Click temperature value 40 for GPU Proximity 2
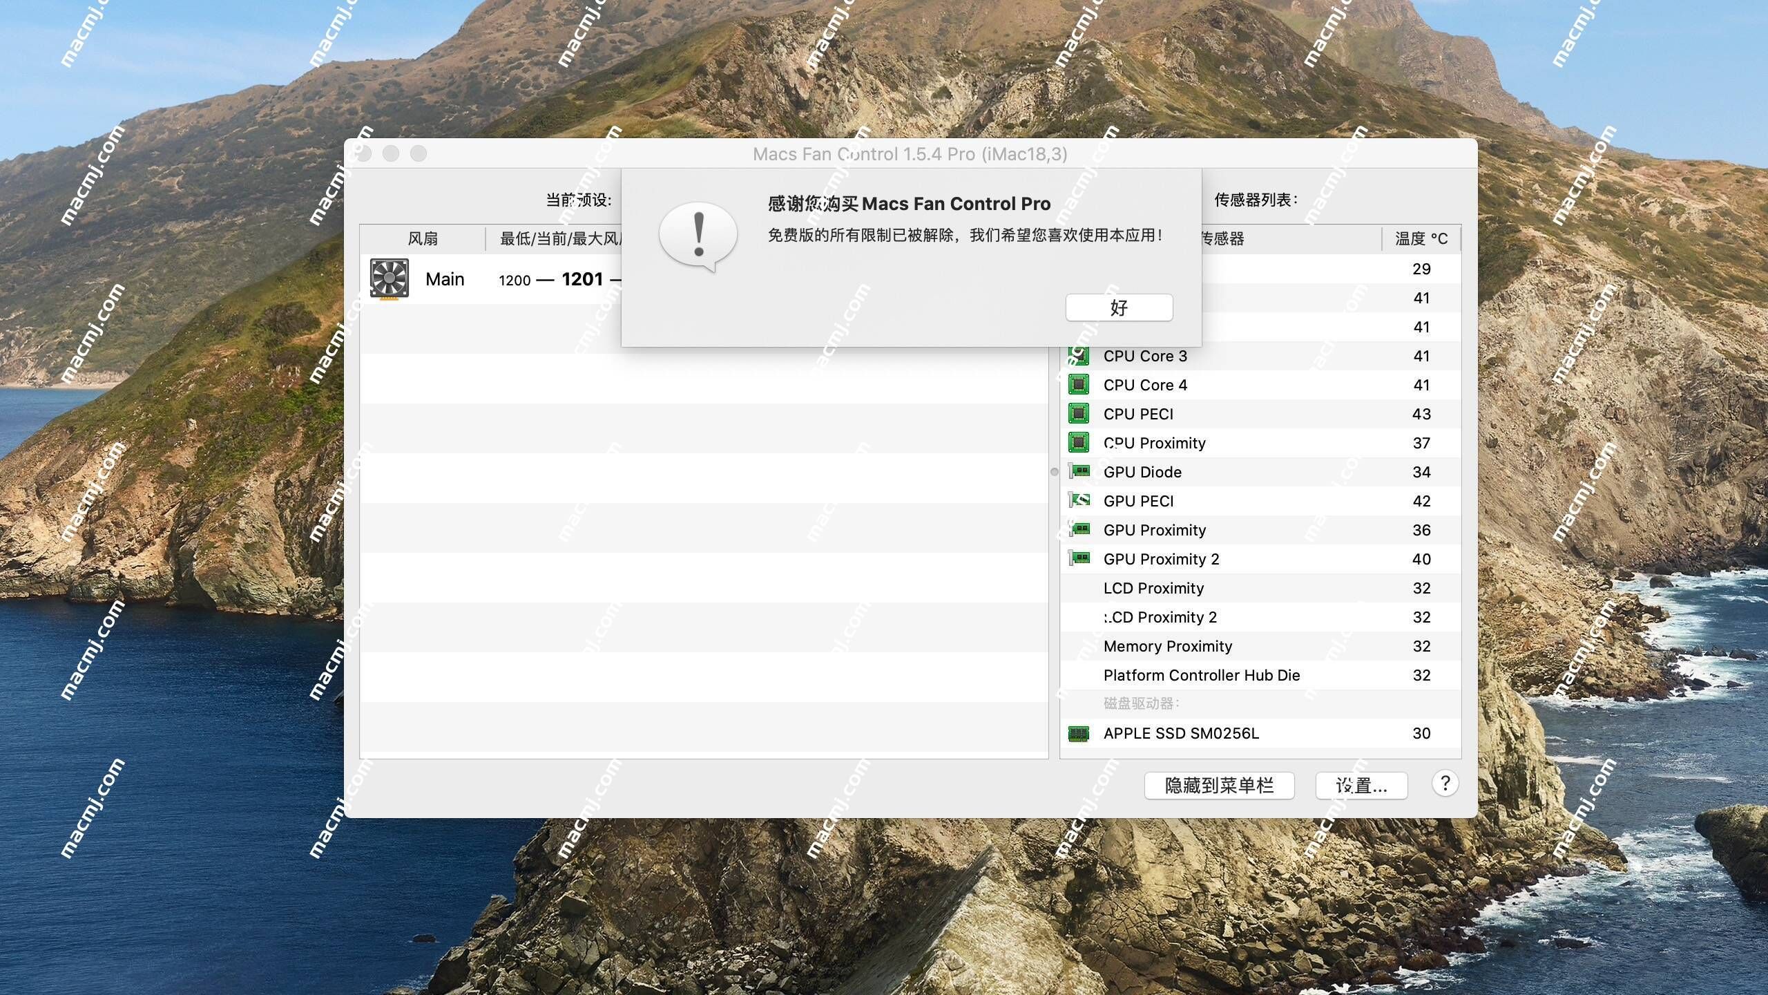This screenshot has height=995, width=1768. click(x=1421, y=559)
